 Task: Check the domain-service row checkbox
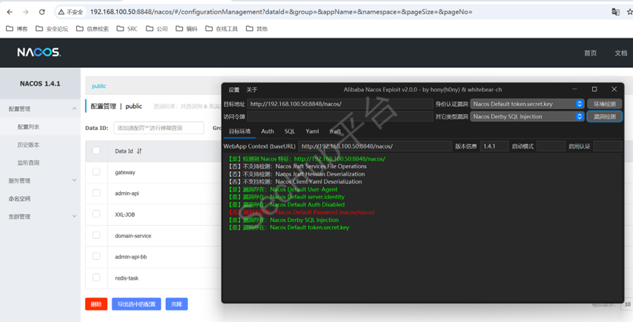point(96,235)
